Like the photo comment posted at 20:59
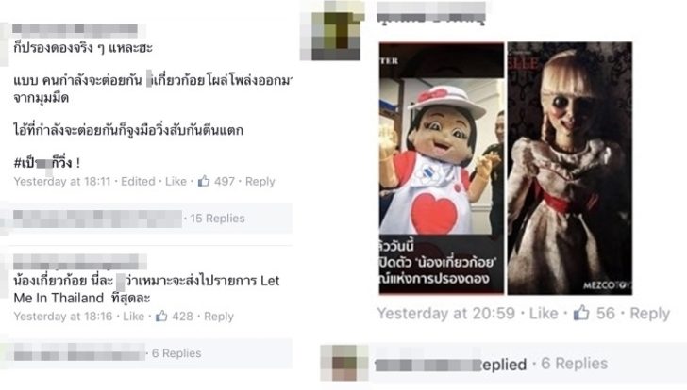This screenshot has height=390, width=687. 544,313
